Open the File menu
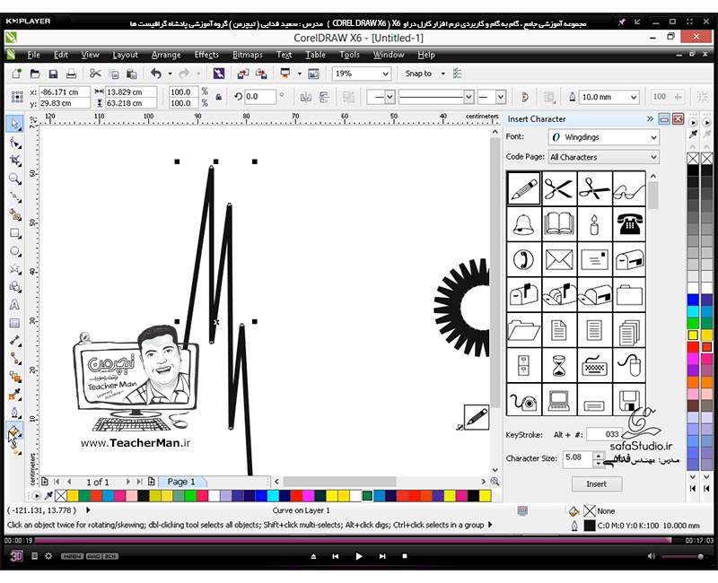Image resolution: width=718 pixels, height=583 pixels. point(33,55)
